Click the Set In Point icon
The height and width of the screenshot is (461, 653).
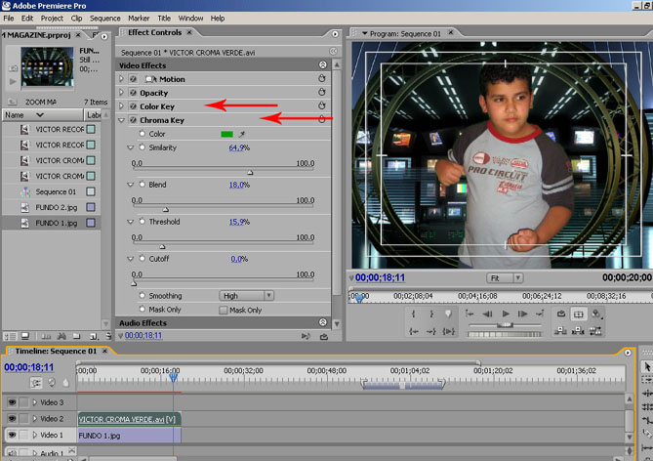[x=414, y=314]
